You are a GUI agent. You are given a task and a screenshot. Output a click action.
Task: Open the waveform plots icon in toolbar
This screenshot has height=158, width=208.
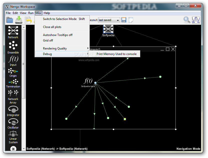196,20
